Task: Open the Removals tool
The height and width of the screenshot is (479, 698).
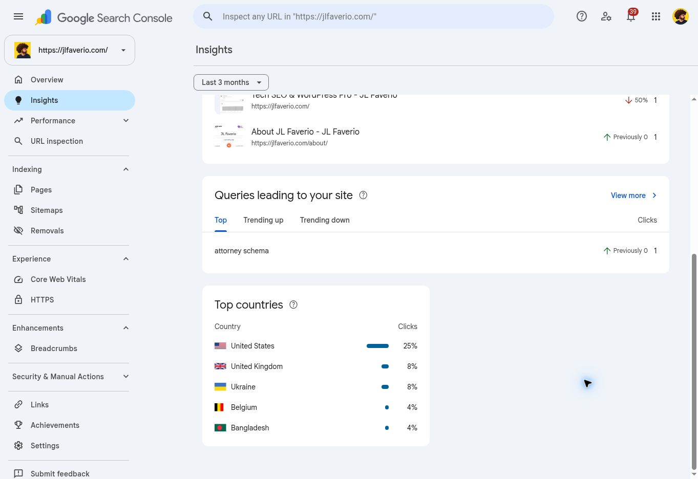Action: coord(70,231)
